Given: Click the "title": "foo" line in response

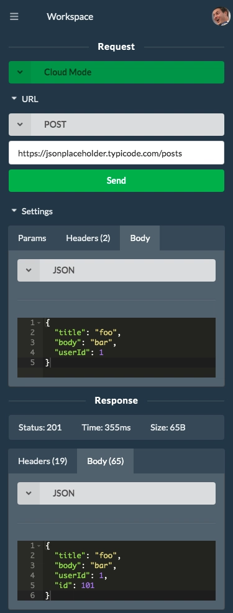Looking at the screenshot, I should (88, 556).
